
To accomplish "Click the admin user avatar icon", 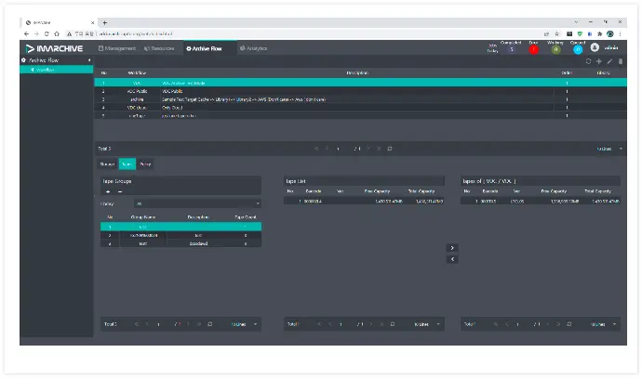I will tap(595, 47).
